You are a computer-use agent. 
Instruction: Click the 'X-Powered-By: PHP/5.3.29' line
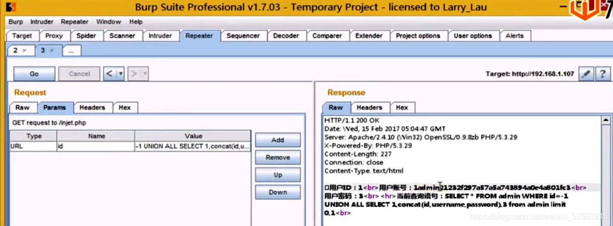point(368,145)
